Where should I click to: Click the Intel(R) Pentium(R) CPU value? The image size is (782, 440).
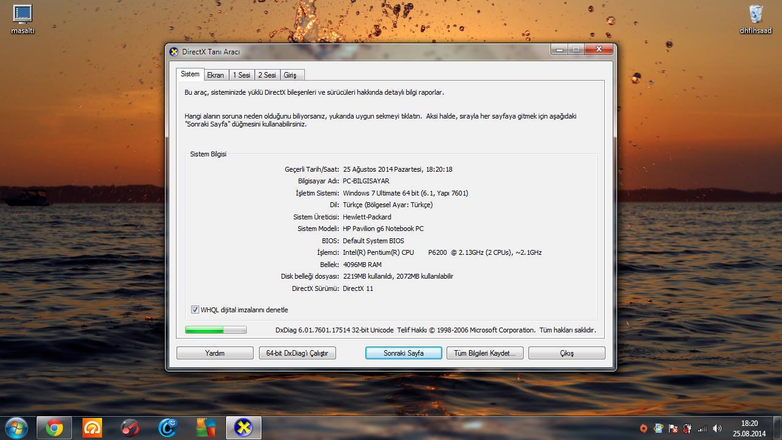point(442,252)
